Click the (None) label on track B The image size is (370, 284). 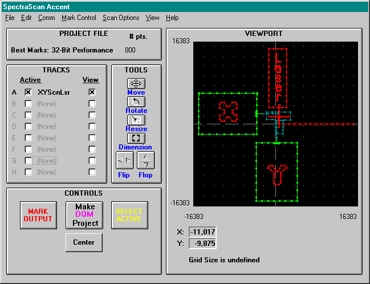point(46,104)
